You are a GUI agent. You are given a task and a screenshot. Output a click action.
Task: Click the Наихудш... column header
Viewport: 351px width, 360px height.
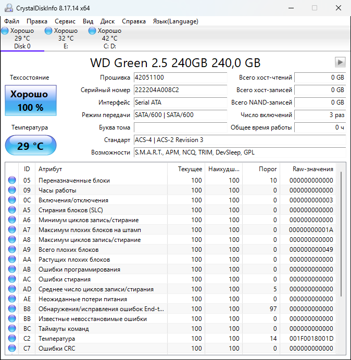pyautogui.click(x=223, y=169)
